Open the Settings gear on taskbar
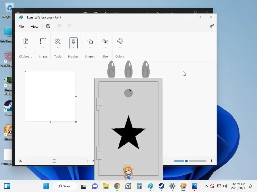The image size is (257, 192). (x=172, y=186)
